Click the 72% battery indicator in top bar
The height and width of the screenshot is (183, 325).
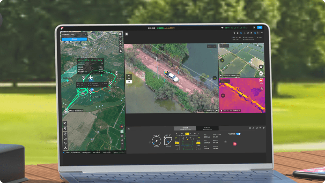point(228,28)
